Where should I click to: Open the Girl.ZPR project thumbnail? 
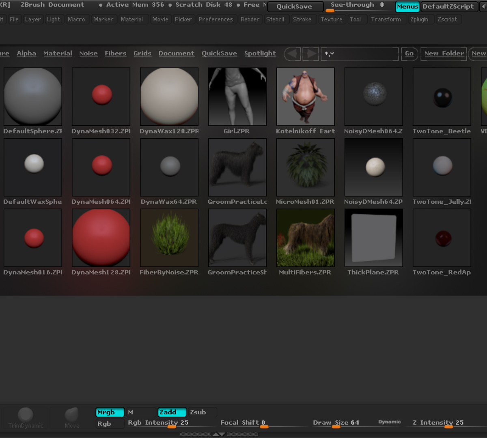click(x=237, y=97)
